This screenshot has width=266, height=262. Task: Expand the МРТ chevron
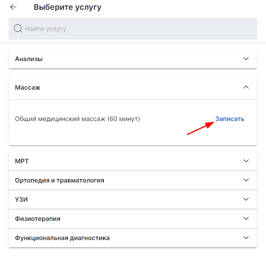[246, 161]
